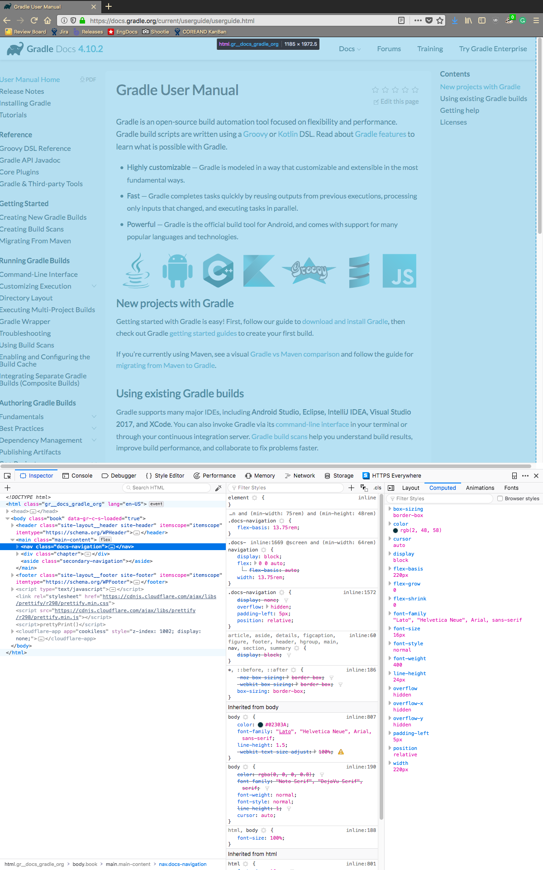Toggle pseudo-class panel in Rules view

tap(364, 488)
